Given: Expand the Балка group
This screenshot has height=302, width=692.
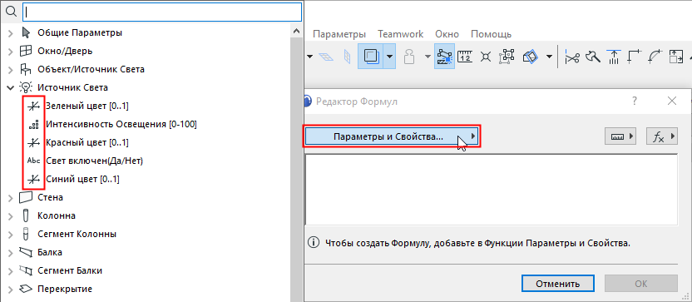Looking at the screenshot, I should coord(11,253).
